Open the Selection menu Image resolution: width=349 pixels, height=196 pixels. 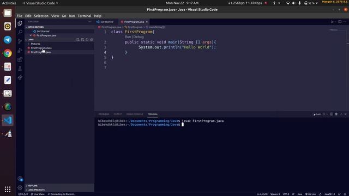[41, 16]
